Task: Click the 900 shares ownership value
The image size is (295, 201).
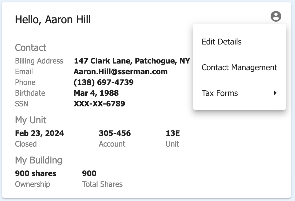Action: pos(36,174)
